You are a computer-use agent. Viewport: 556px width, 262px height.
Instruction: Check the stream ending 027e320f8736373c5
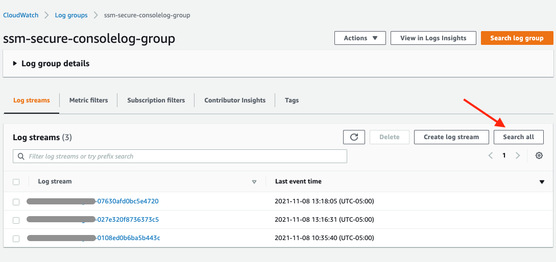16,220
